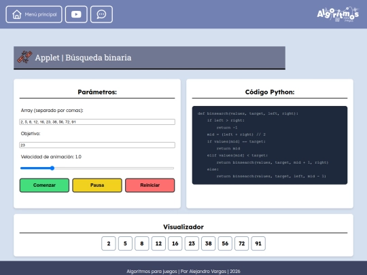Screen dimensions: 367x275
Task: Click the Parámetros: heading
Action: 97,92
